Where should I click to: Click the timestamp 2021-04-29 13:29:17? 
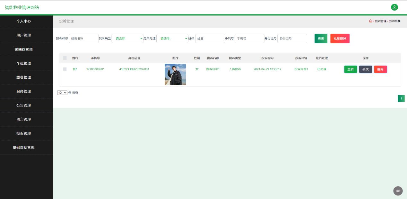tap(267, 69)
